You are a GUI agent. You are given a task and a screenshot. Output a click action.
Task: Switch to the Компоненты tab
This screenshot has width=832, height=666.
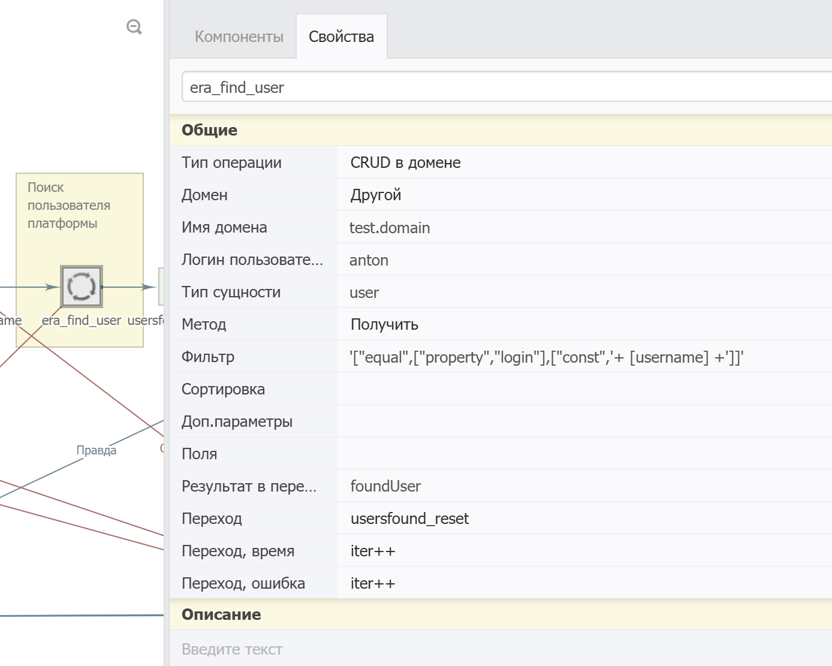pos(239,37)
